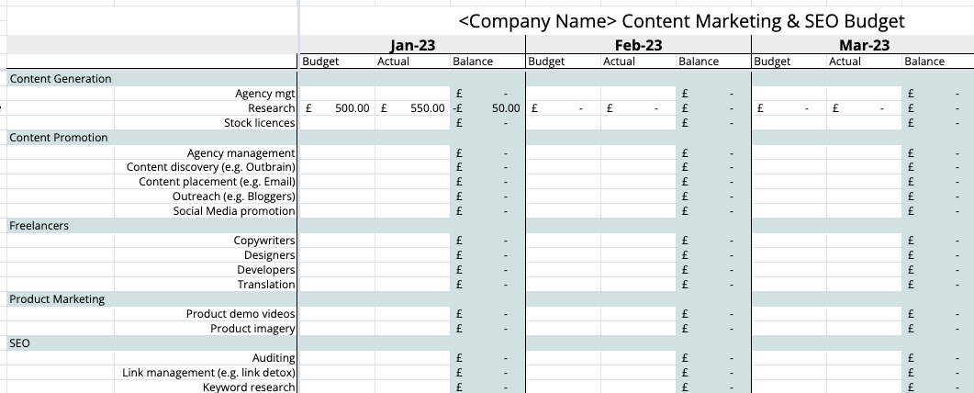Click the SEO section header cell
Screen dimensions: 974x393
coord(20,343)
